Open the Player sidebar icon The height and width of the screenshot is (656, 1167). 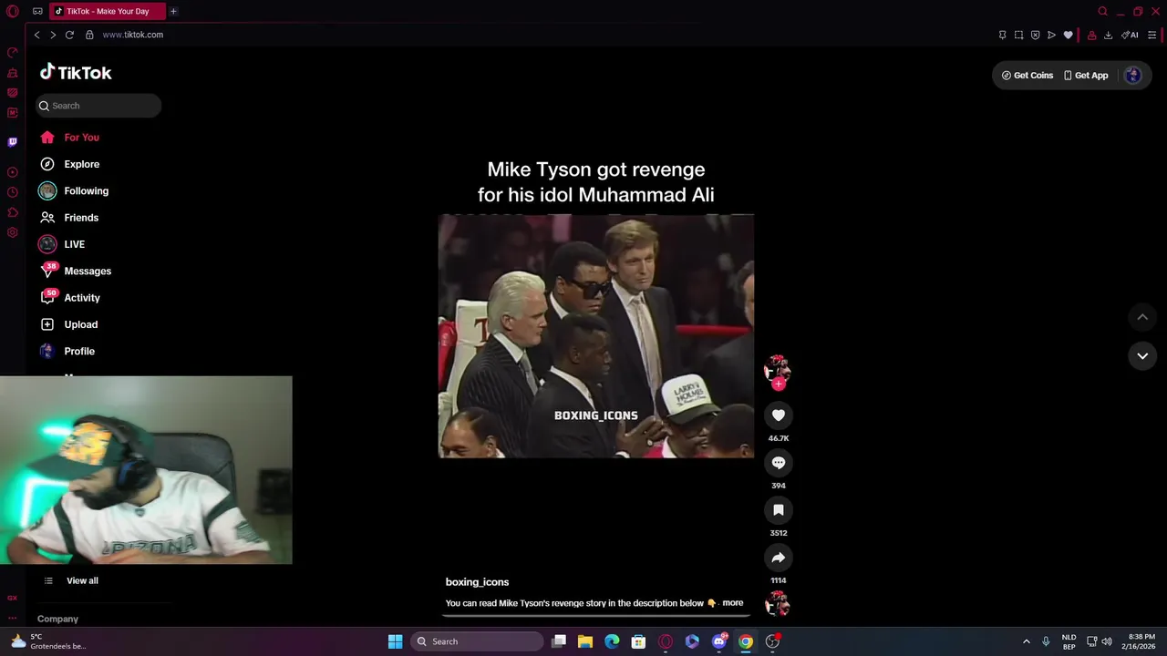tap(13, 172)
